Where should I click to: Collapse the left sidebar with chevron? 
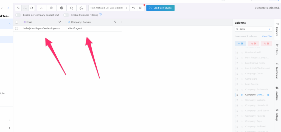[8, 9]
